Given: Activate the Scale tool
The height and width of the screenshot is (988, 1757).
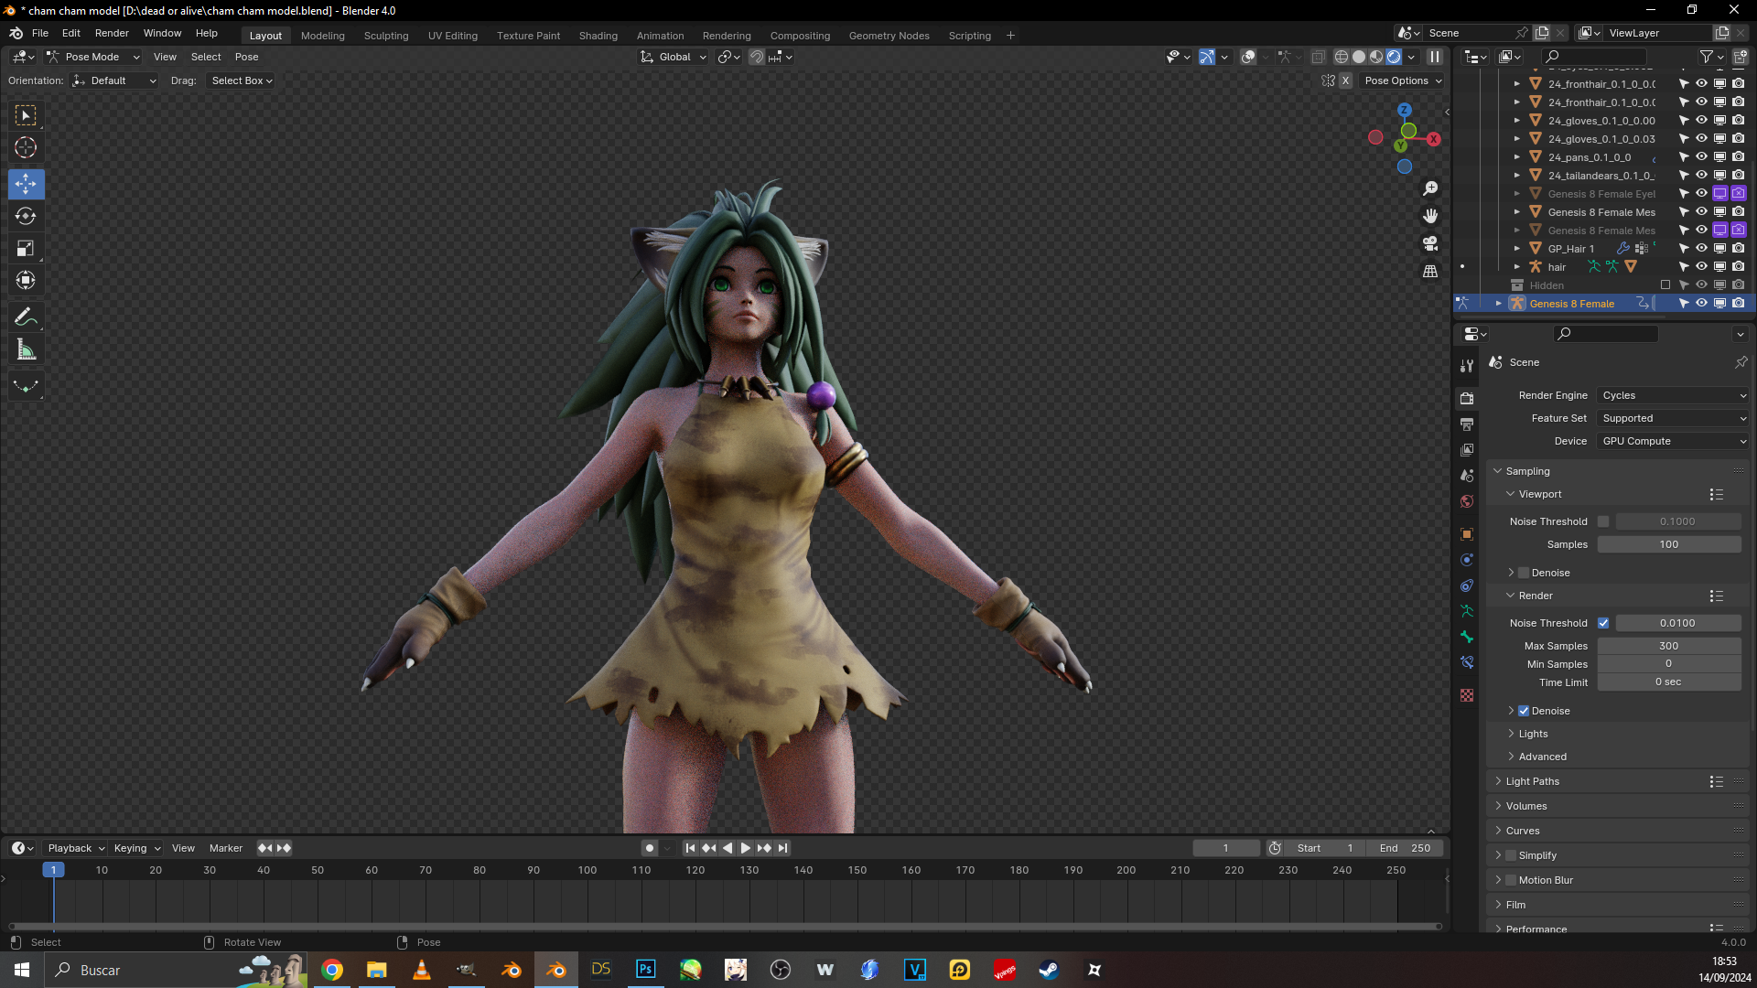Looking at the screenshot, I should click(26, 248).
